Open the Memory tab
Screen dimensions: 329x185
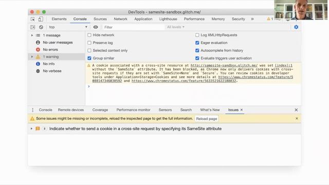click(218, 19)
